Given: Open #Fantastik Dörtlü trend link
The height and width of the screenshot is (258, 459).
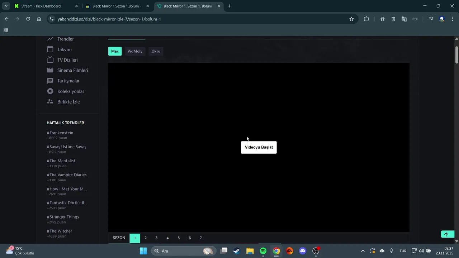Looking at the screenshot, I should (67, 203).
